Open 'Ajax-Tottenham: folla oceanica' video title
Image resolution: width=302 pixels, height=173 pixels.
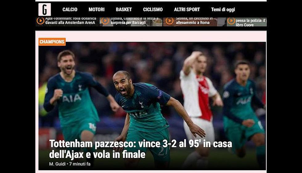point(71,20)
